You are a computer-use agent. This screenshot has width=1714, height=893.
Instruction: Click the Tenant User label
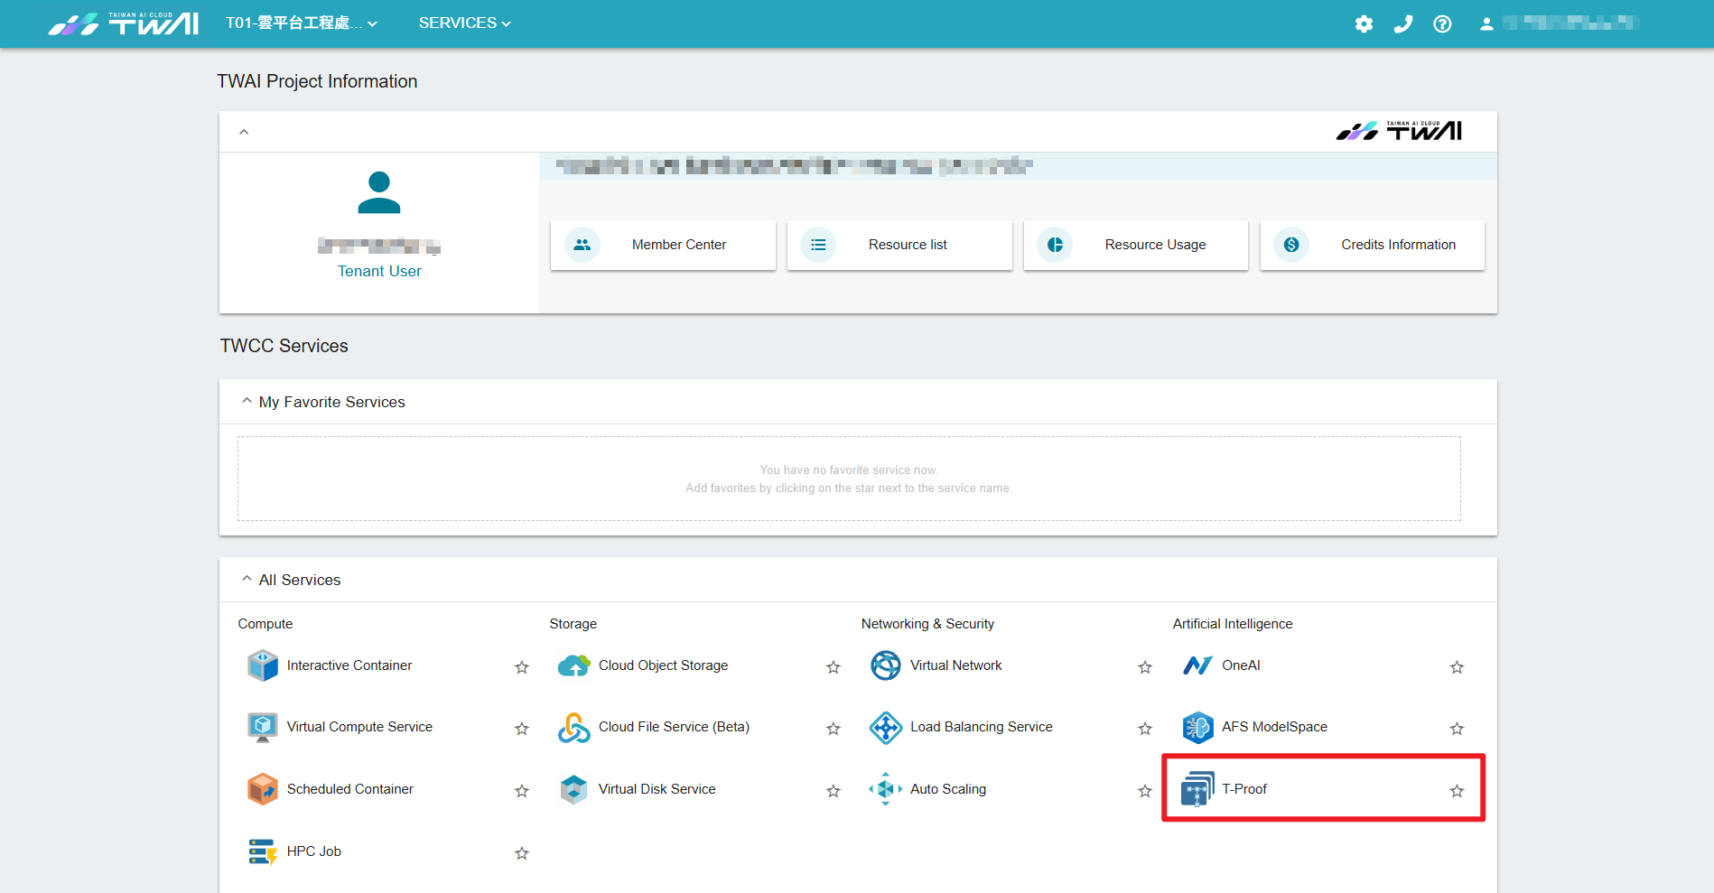coord(379,271)
